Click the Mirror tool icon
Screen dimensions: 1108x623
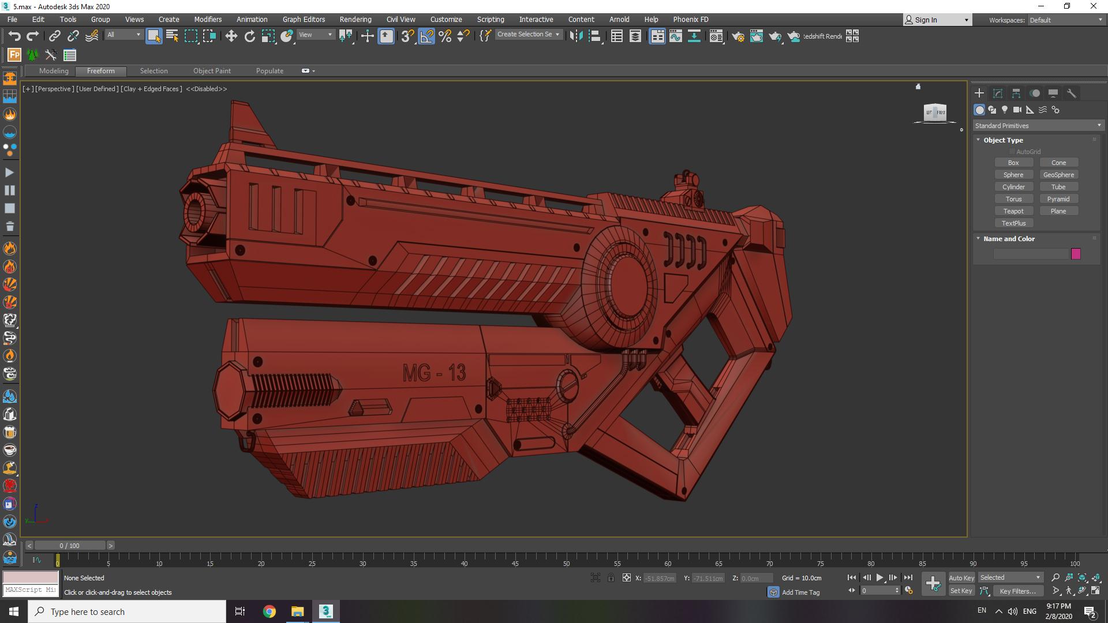click(576, 36)
